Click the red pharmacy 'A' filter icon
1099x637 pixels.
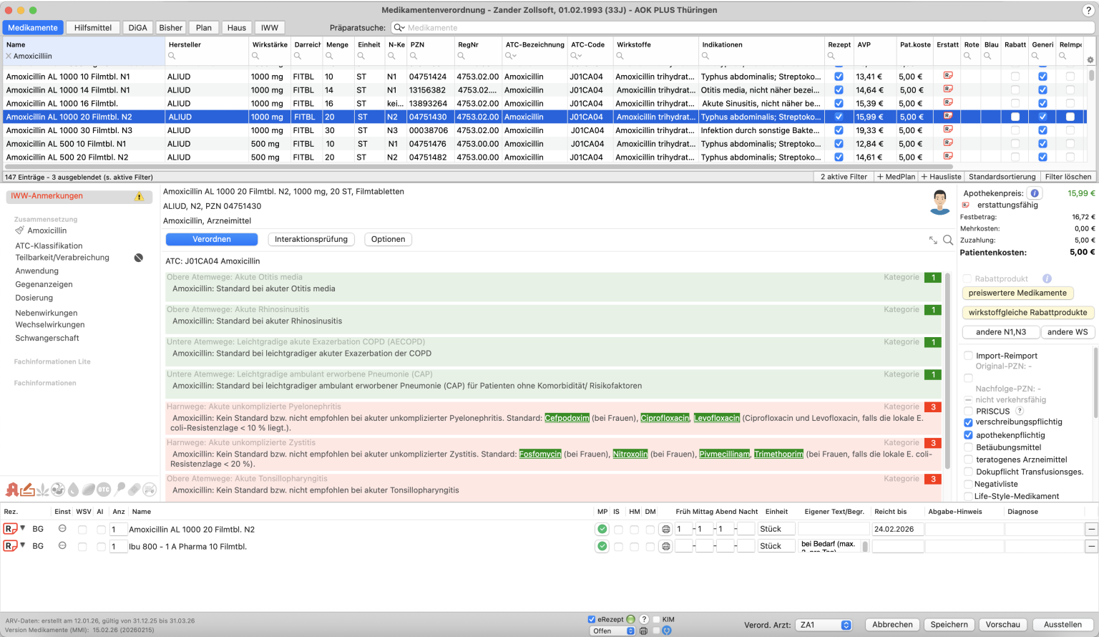(12, 490)
